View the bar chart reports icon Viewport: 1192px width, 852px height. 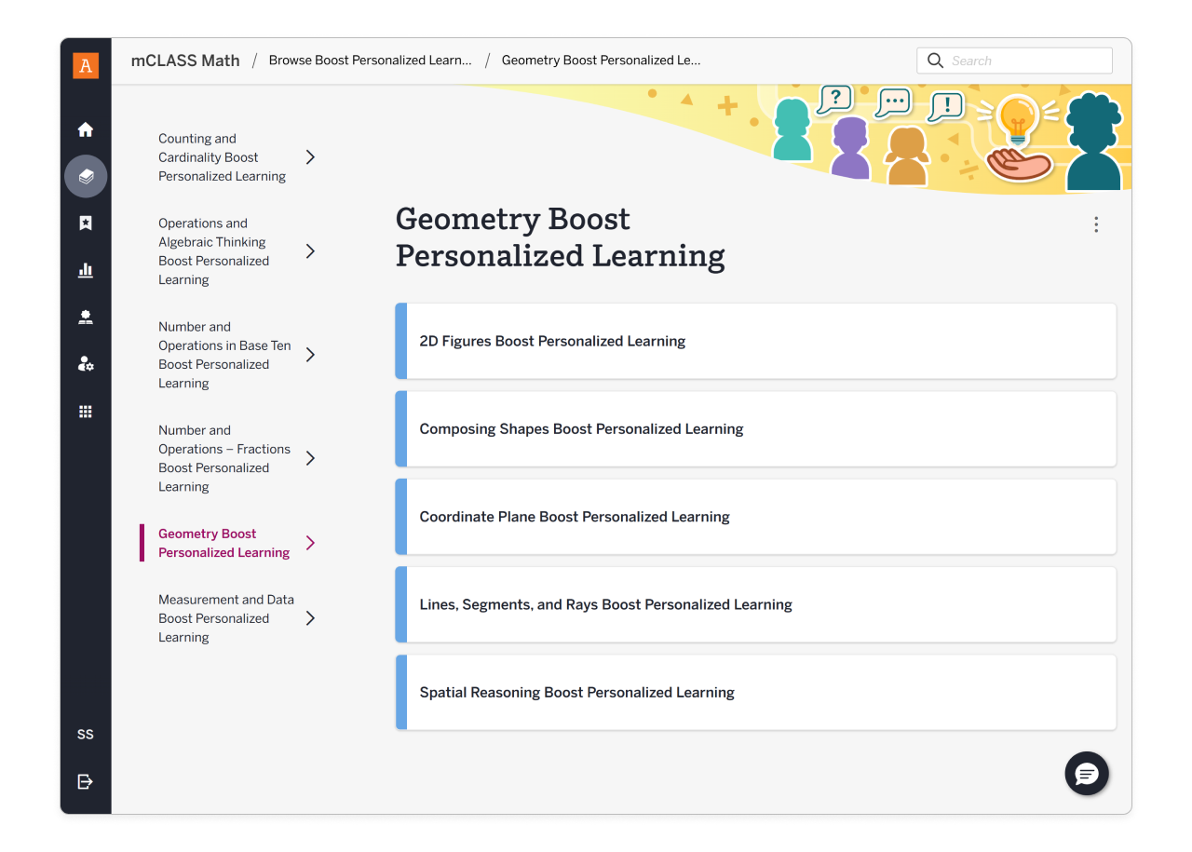pos(85,270)
